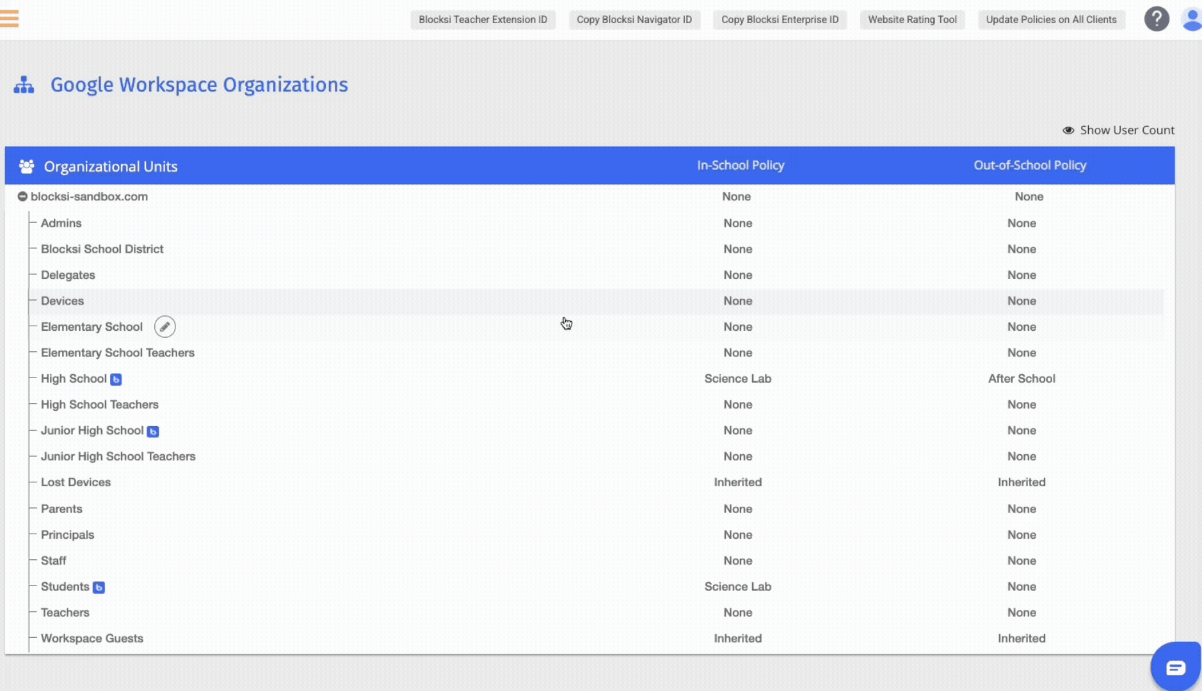1202x691 pixels.
Task: Click High School's After School policy
Action: 1022,379
